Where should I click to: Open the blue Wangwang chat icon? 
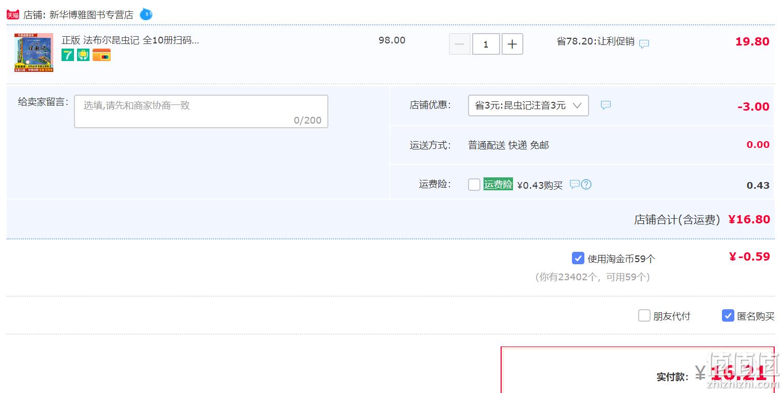click(146, 14)
